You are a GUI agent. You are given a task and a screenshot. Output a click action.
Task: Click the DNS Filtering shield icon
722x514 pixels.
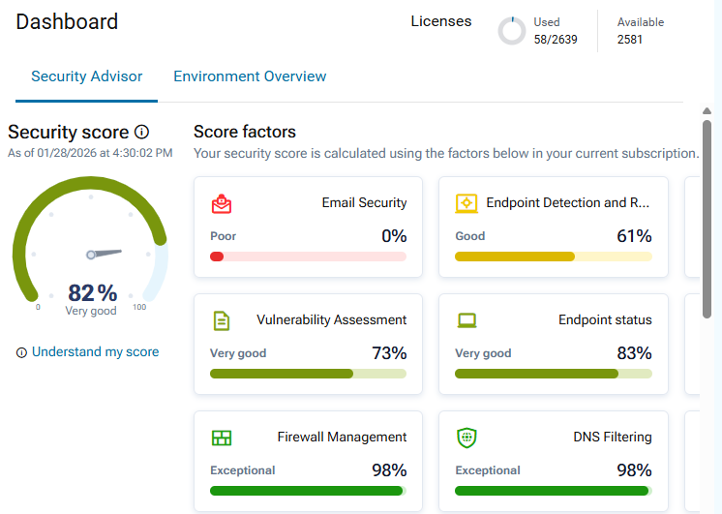pyautogui.click(x=466, y=438)
